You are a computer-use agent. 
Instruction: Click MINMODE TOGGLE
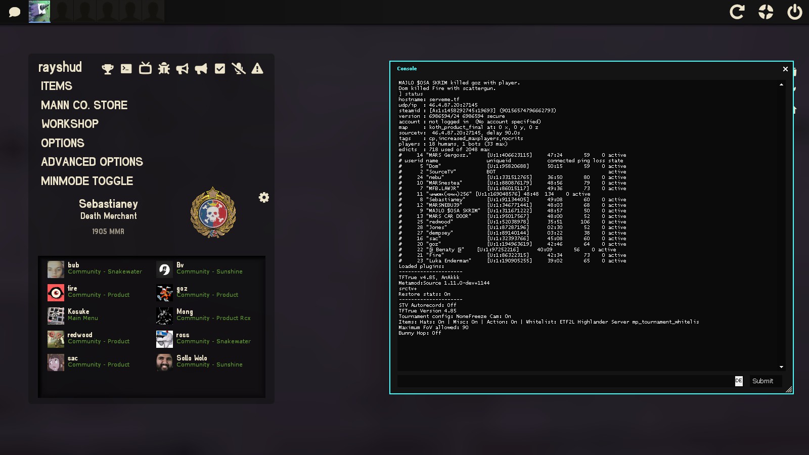pos(87,181)
